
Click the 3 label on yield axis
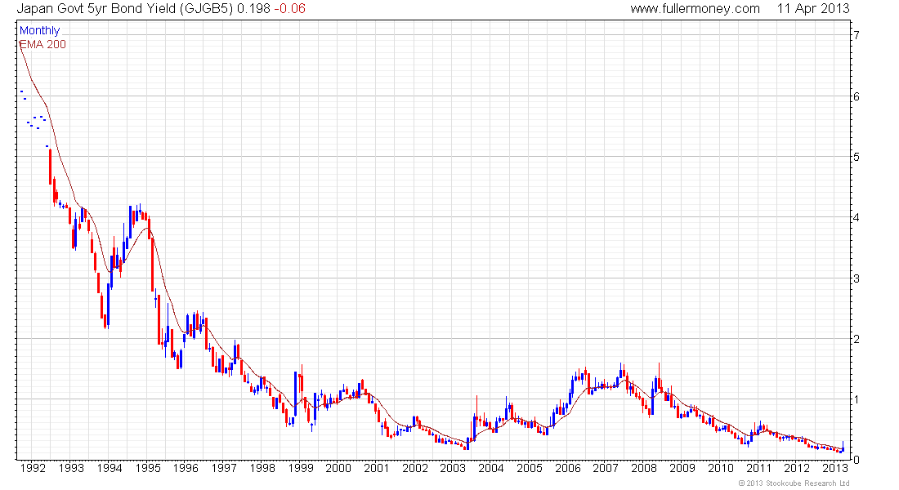pos(855,278)
